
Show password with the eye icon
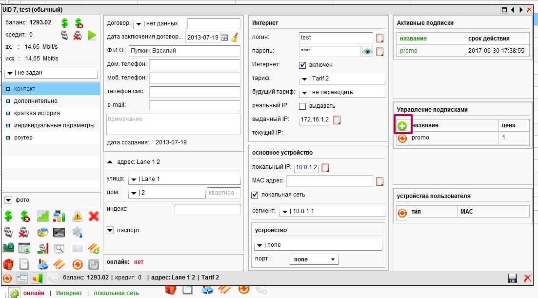(367, 51)
